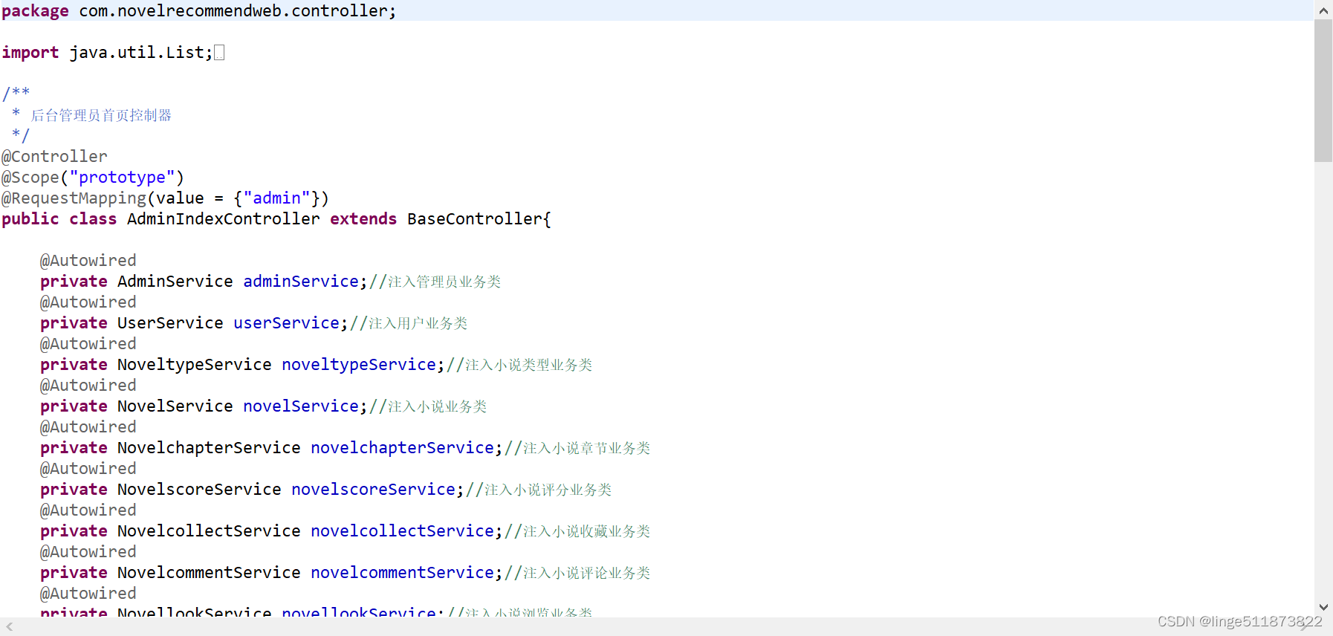Click BaseController after extends

point(475,219)
